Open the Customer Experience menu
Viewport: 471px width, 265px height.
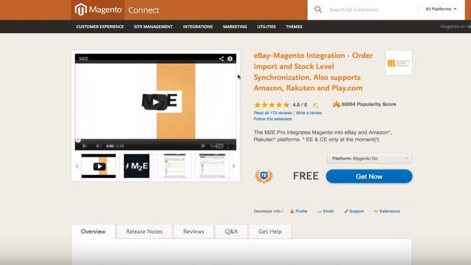(x=100, y=26)
